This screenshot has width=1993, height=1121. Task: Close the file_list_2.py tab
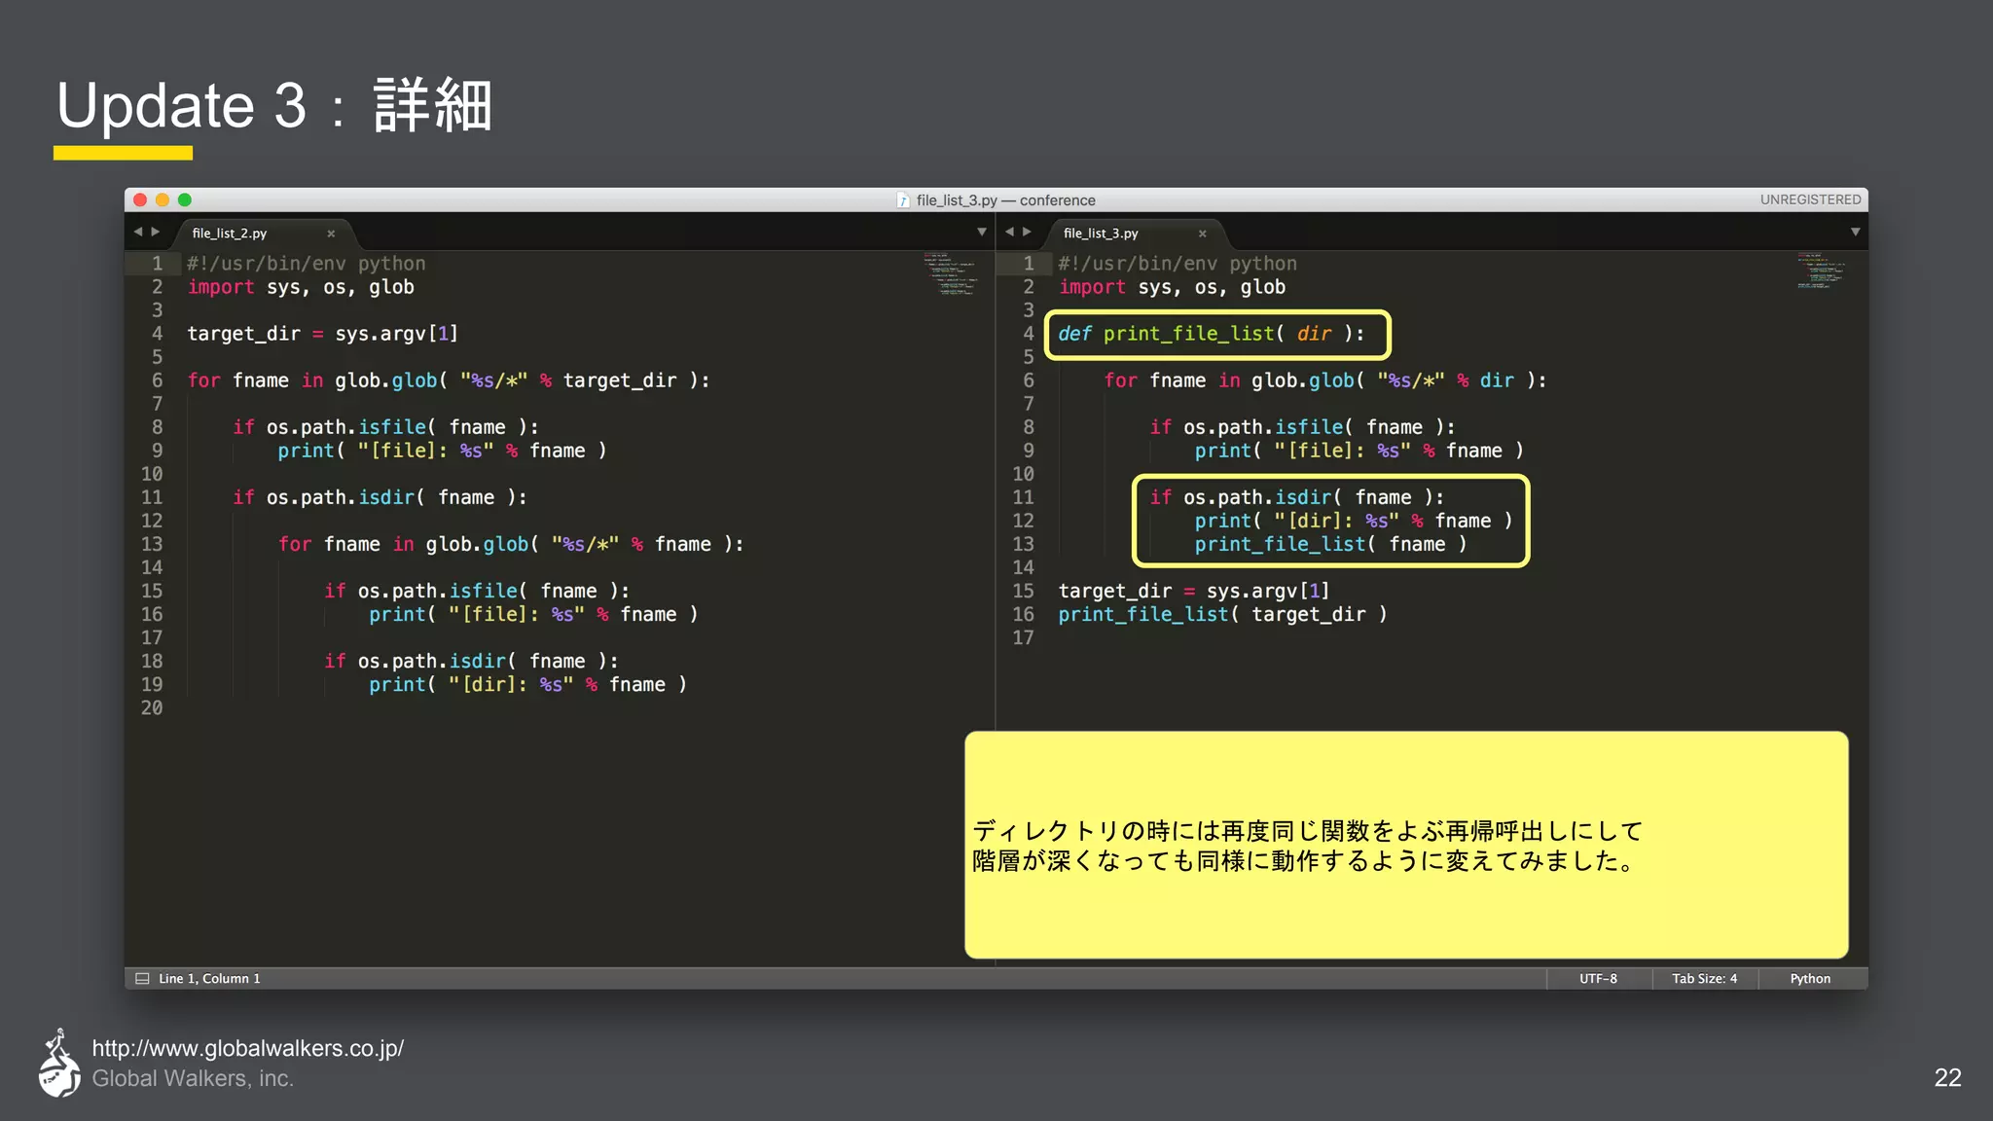click(331, 234)
